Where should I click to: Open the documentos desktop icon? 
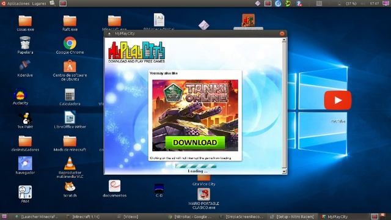[114, 186]
